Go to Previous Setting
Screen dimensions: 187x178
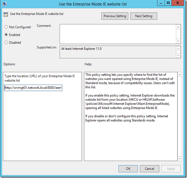(115, 16)
